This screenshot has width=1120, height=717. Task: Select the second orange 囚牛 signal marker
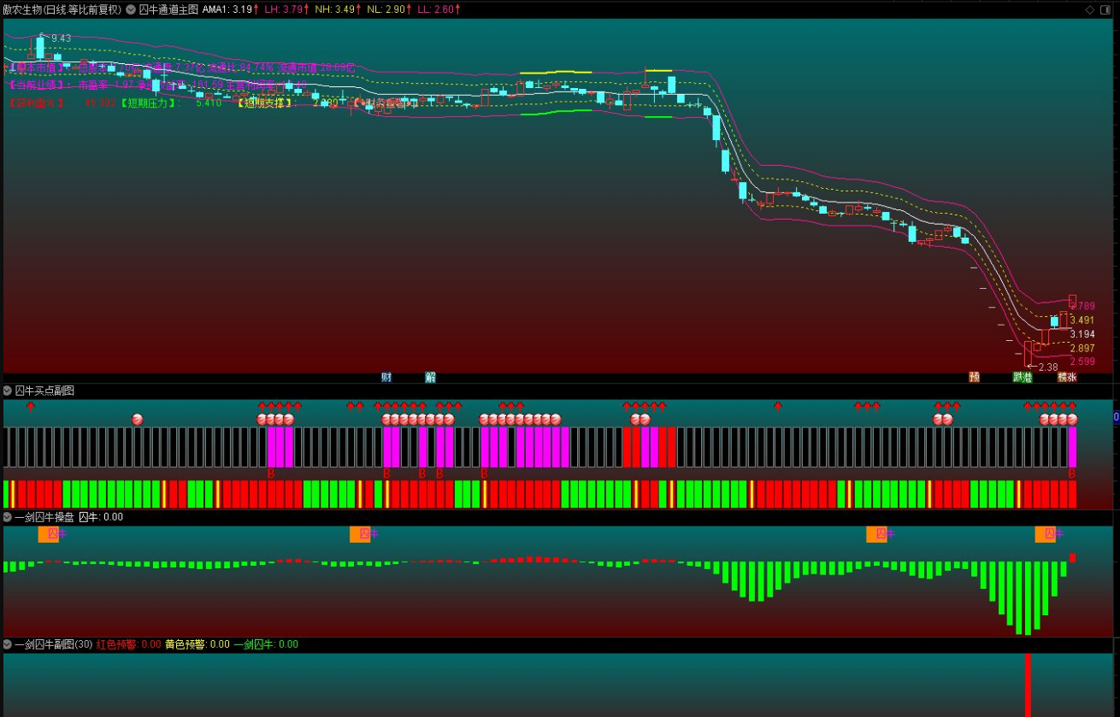(x=363, y=534)
